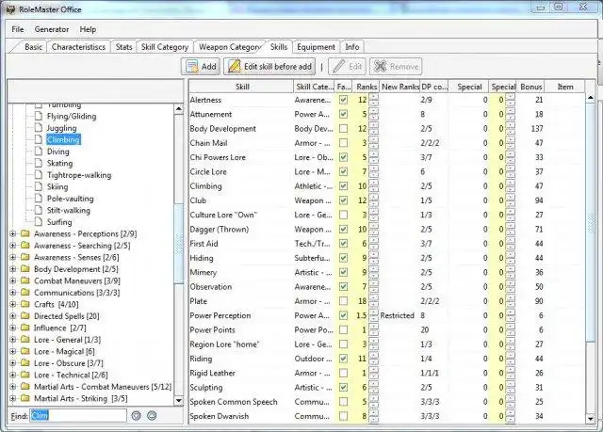Click the find-next down arrow icon
This screenshot has height=432, width=603.
(136, 415)
